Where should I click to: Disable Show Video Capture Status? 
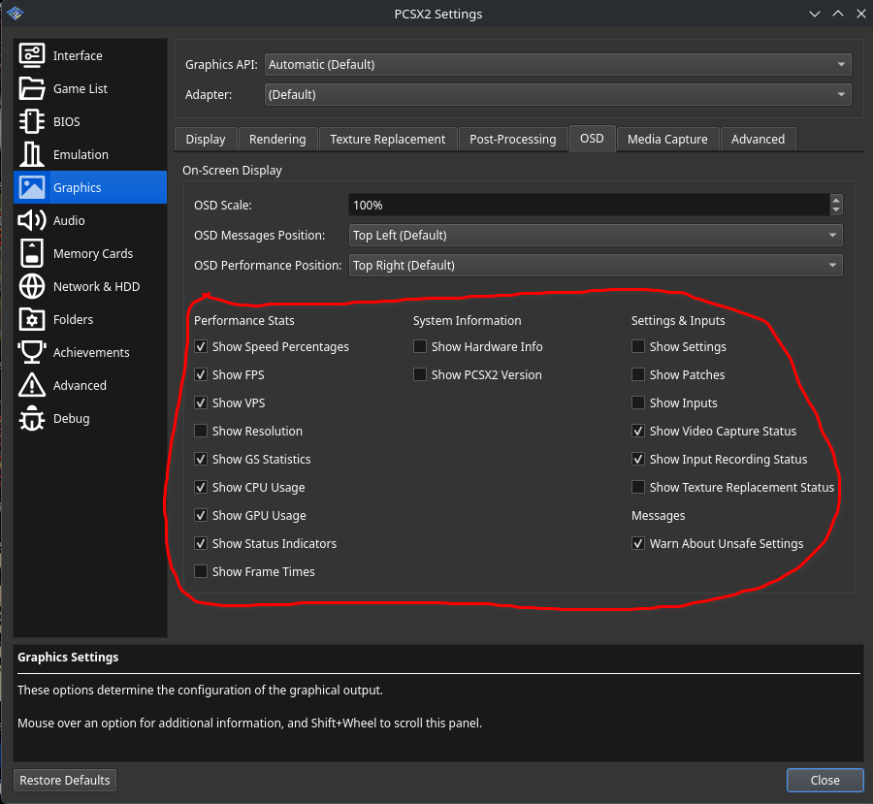(x=638, y=431)
